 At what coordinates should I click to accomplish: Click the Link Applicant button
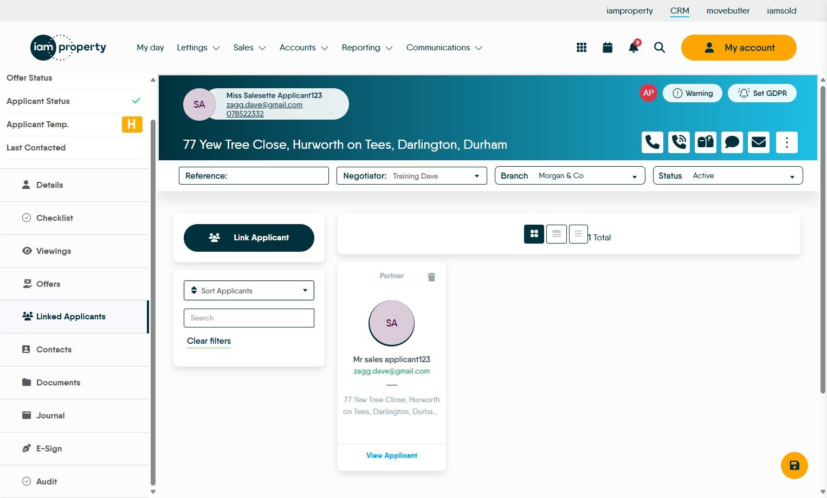[249, 238]
